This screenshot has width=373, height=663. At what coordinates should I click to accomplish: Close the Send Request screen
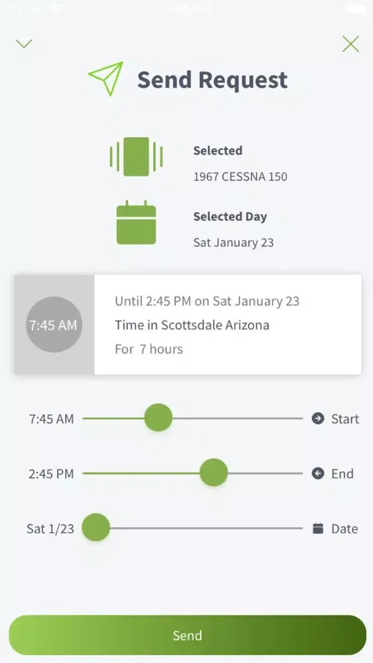(x=350, y=44)
